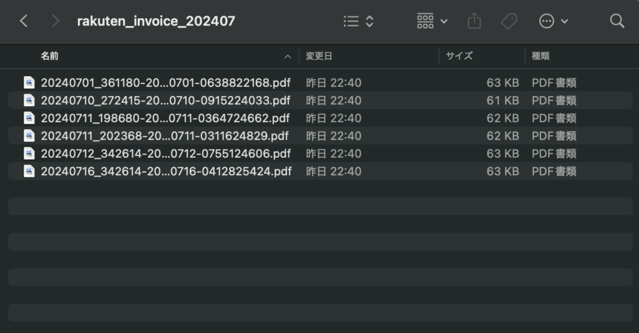
Task: Open the list view switcher dropdown
Action: click(358, 21)
